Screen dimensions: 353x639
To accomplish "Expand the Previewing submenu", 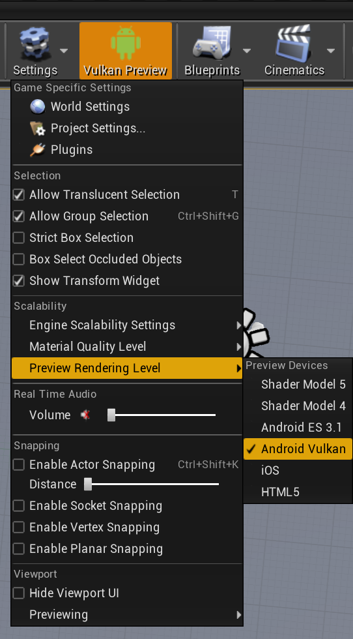I will click(x=127, y=614).
